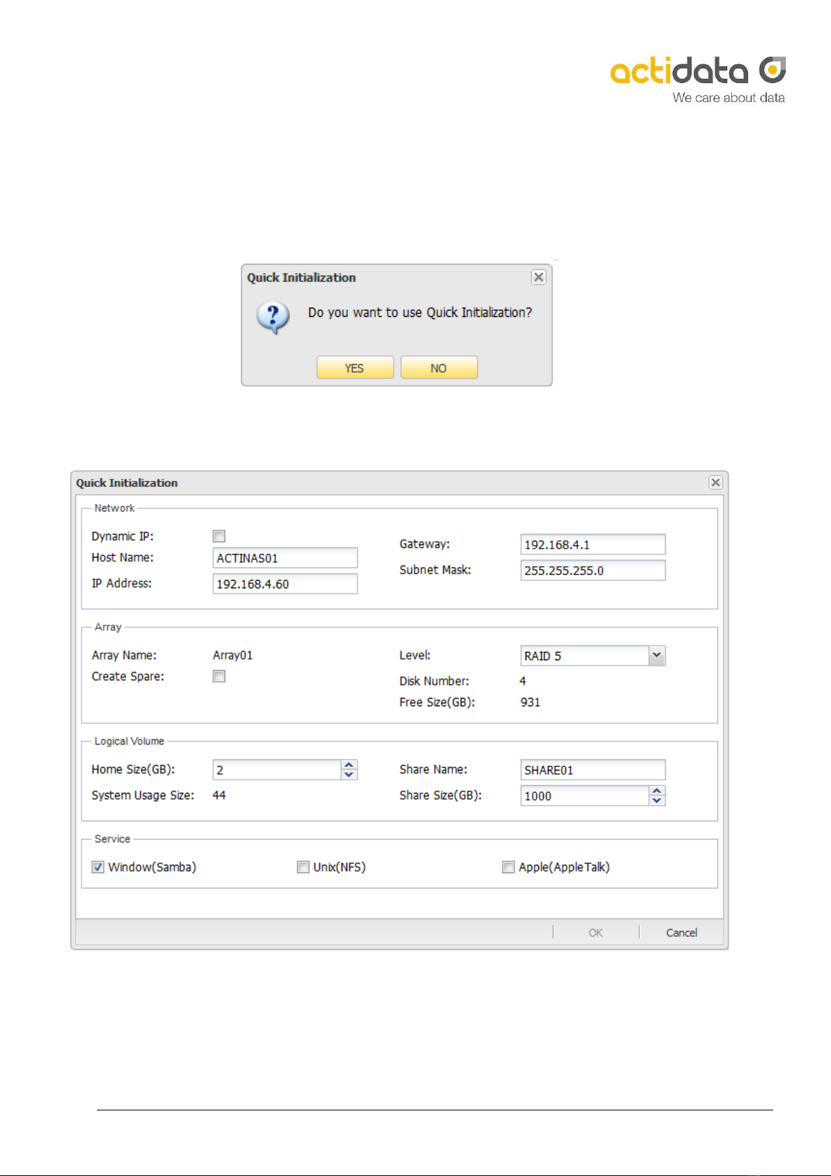Close the Quick Initialization settings dialog
The height and width of the screenshot is (1176, 831).
coord(715,482)
